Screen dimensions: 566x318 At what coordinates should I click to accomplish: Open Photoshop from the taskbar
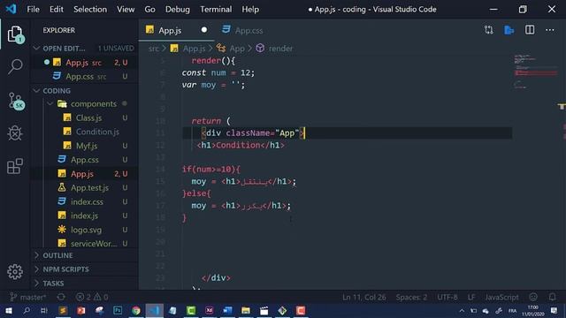tap(118, 310)
